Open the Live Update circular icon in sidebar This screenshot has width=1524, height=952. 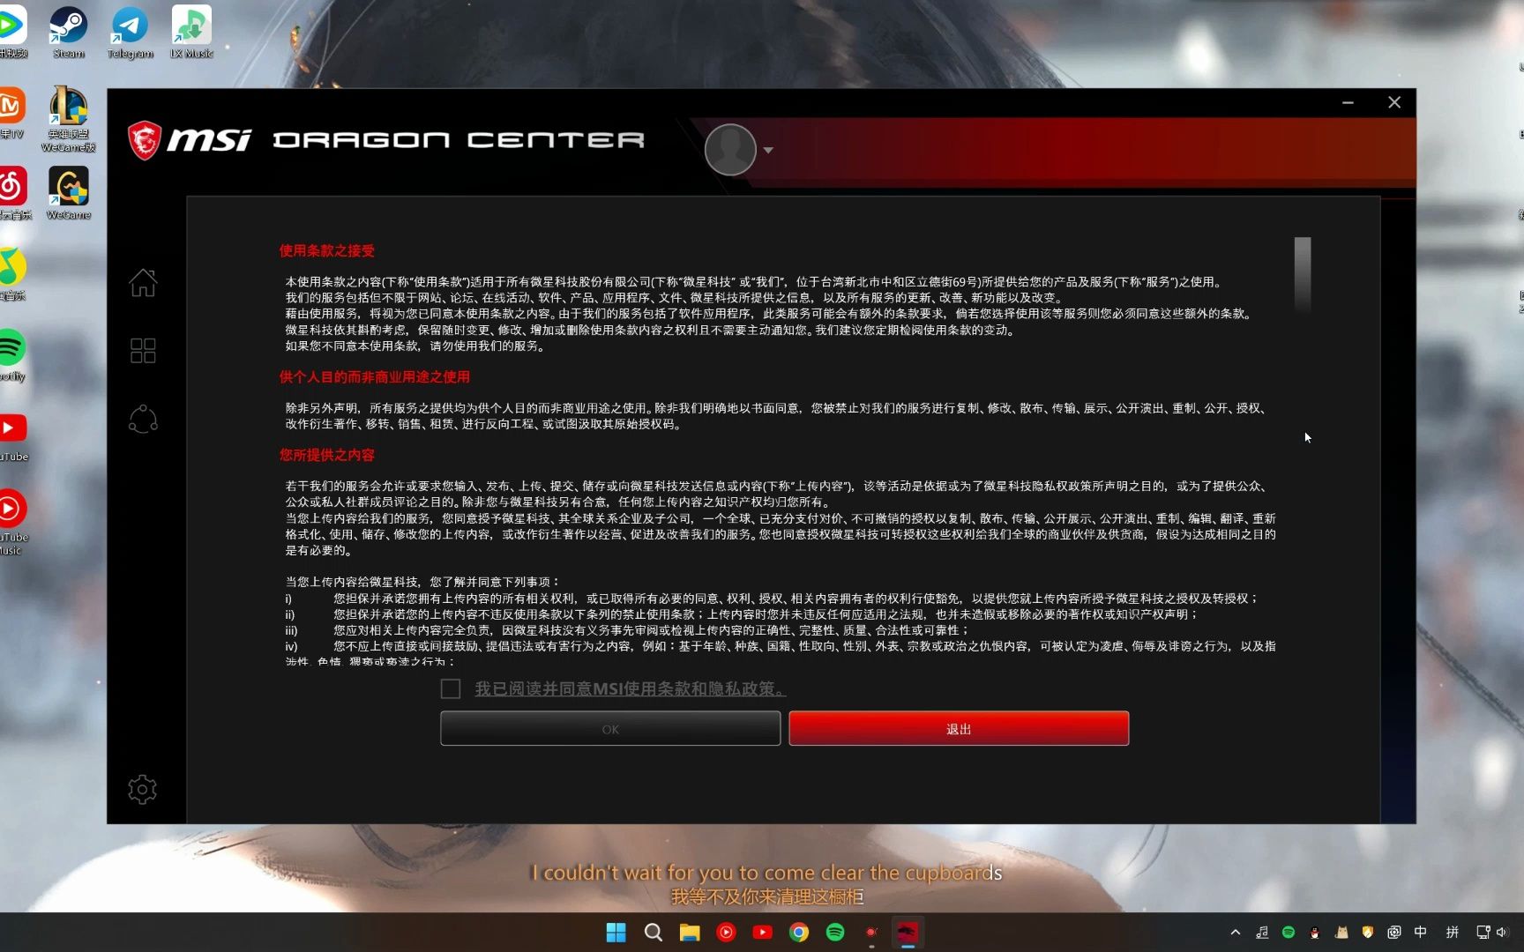point(143,420)
